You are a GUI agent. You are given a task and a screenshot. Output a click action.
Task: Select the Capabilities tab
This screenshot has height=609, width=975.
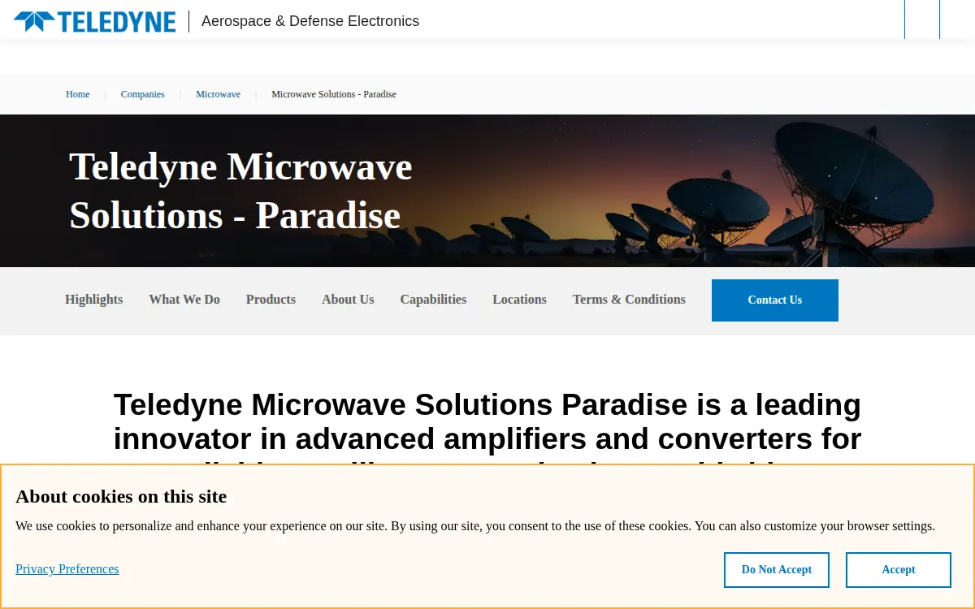click(433, 300)
